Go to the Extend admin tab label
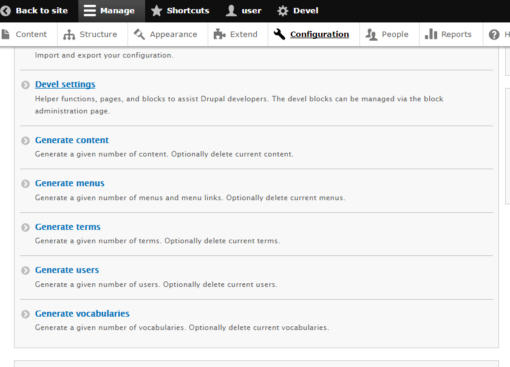Screen dimensions: 510x367 [243, 34]
